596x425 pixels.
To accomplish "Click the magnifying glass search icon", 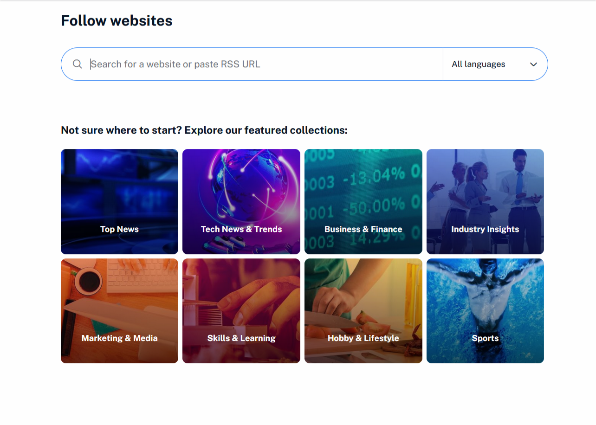I will pyautogui.click(x=78, y=64).
